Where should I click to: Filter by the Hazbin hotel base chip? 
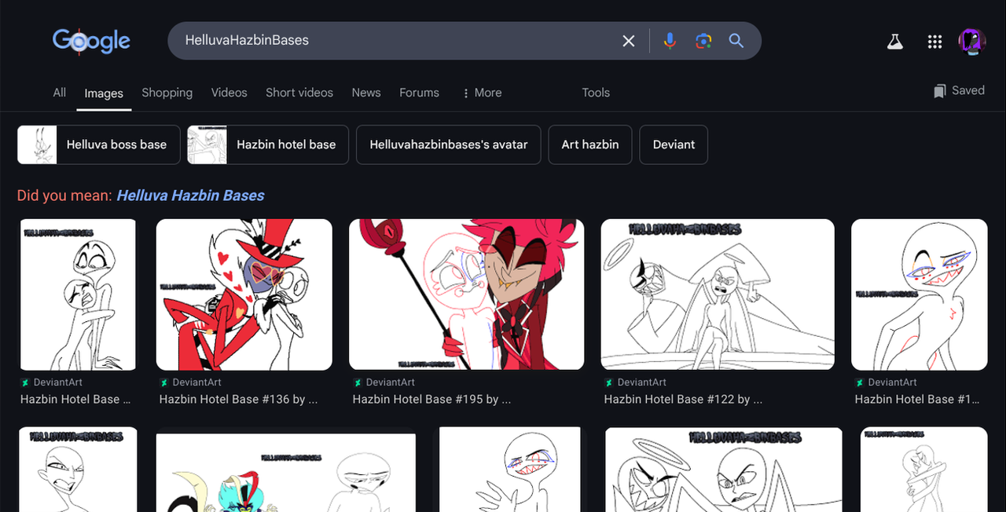(268, 144)
